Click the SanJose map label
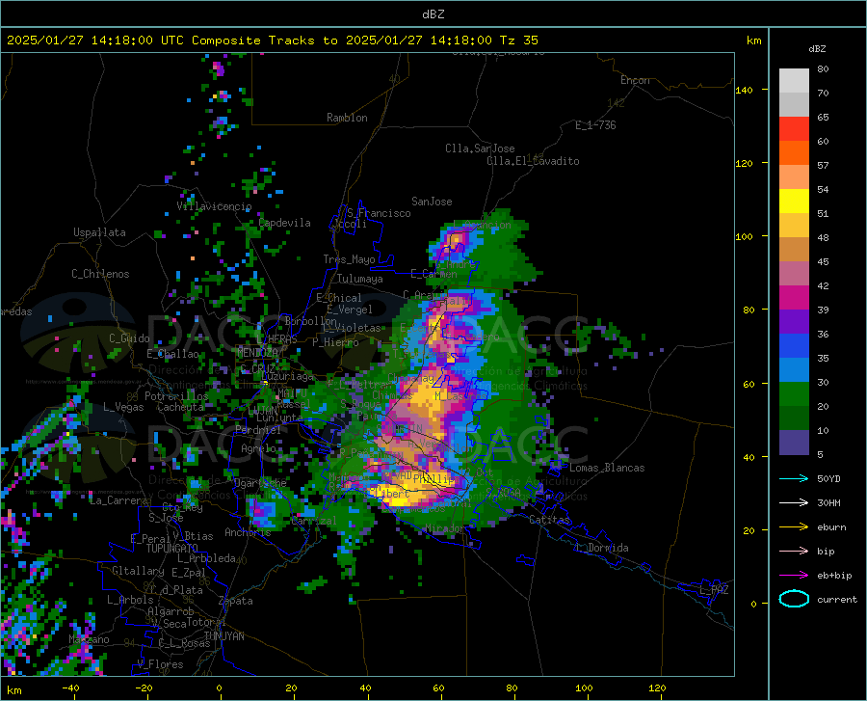The image size is (867, 701). (x=432, y=202)
